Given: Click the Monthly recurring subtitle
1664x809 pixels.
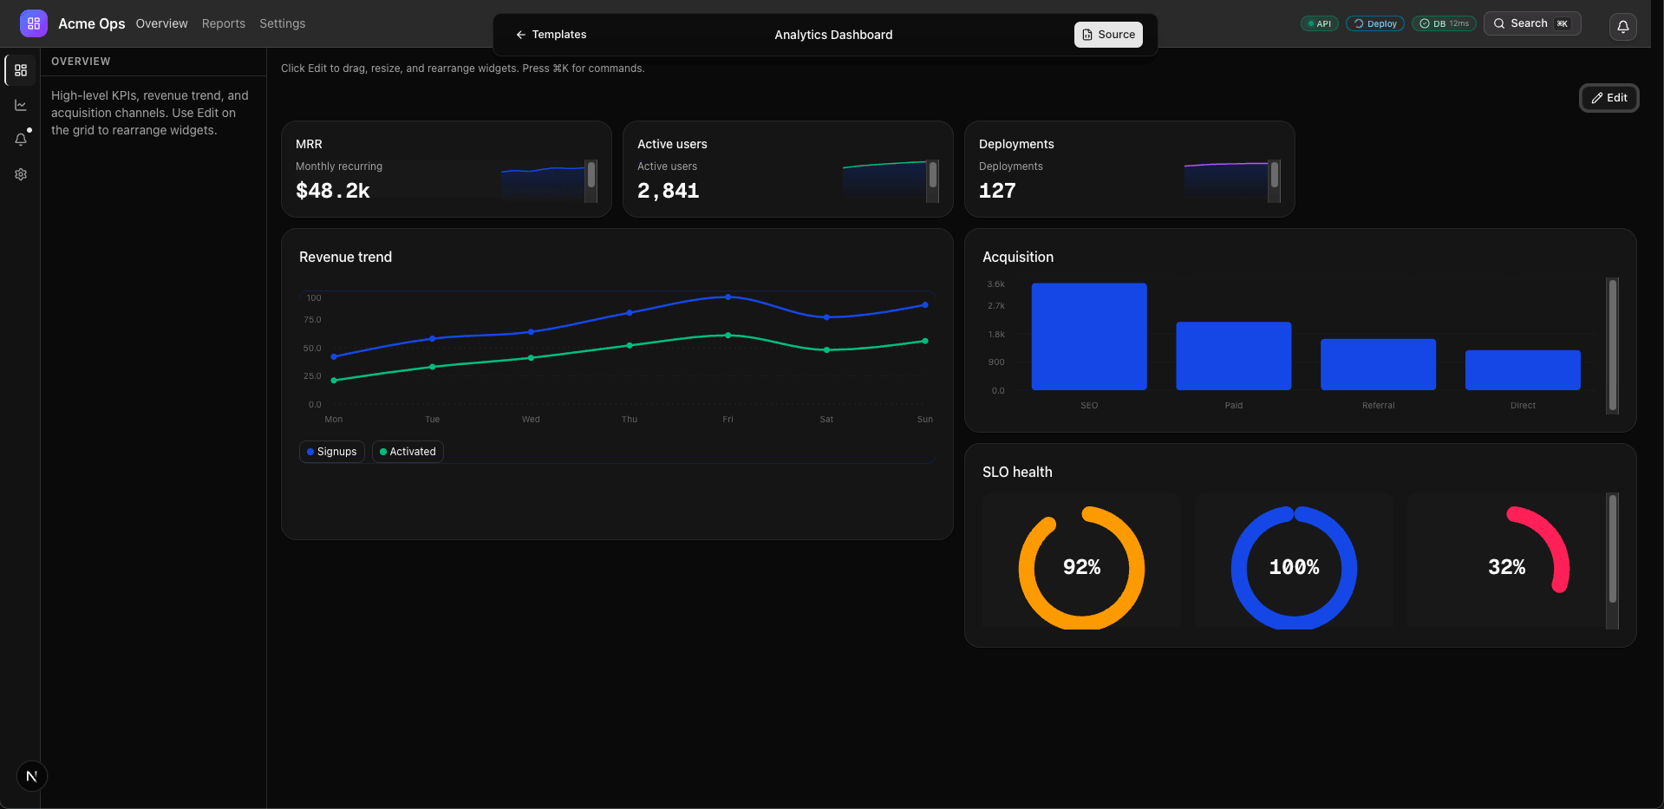Looking at the screenshot, I should click(339, 166).
